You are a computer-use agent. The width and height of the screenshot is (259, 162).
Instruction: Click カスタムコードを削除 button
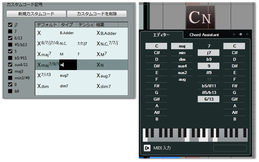[97, 14]
